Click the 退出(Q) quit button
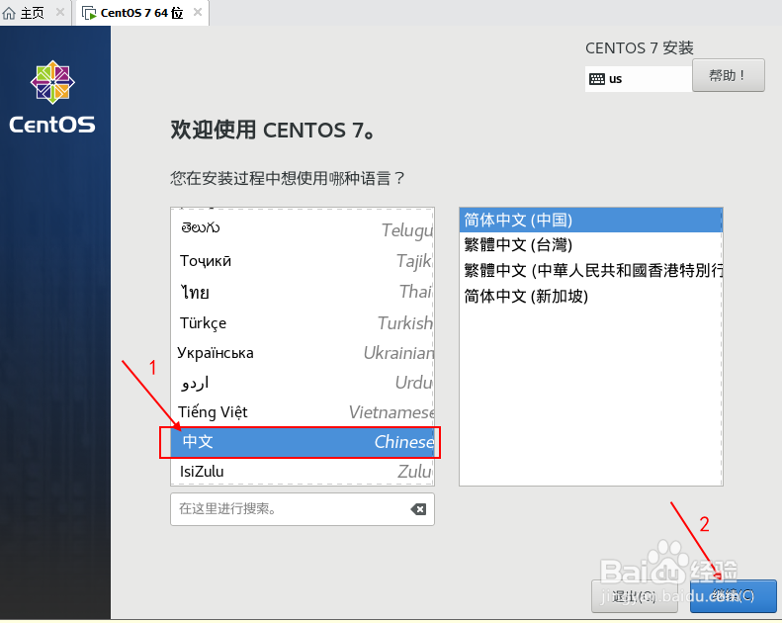782x623 pixels. coord(635,596)
